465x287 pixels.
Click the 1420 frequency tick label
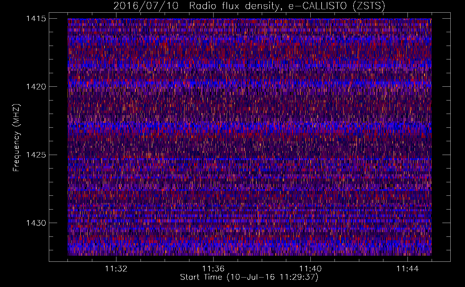pos(36,87)
